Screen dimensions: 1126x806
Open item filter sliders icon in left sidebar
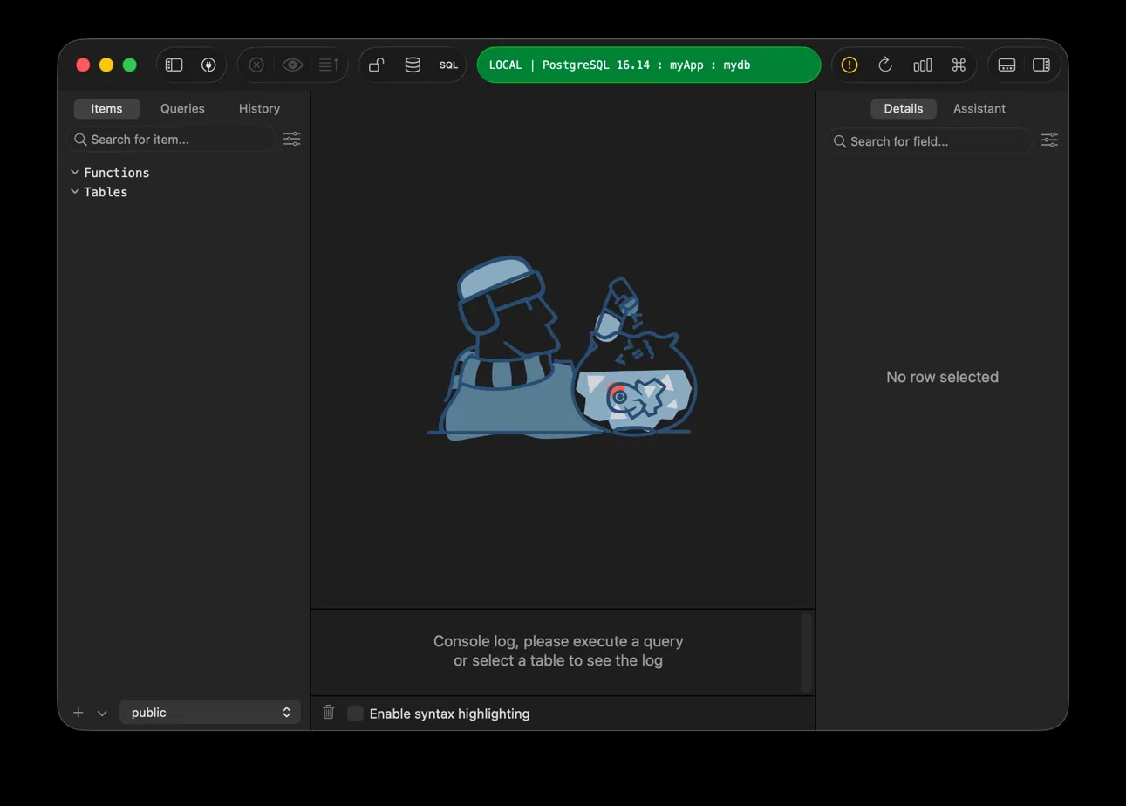point(292,139)
